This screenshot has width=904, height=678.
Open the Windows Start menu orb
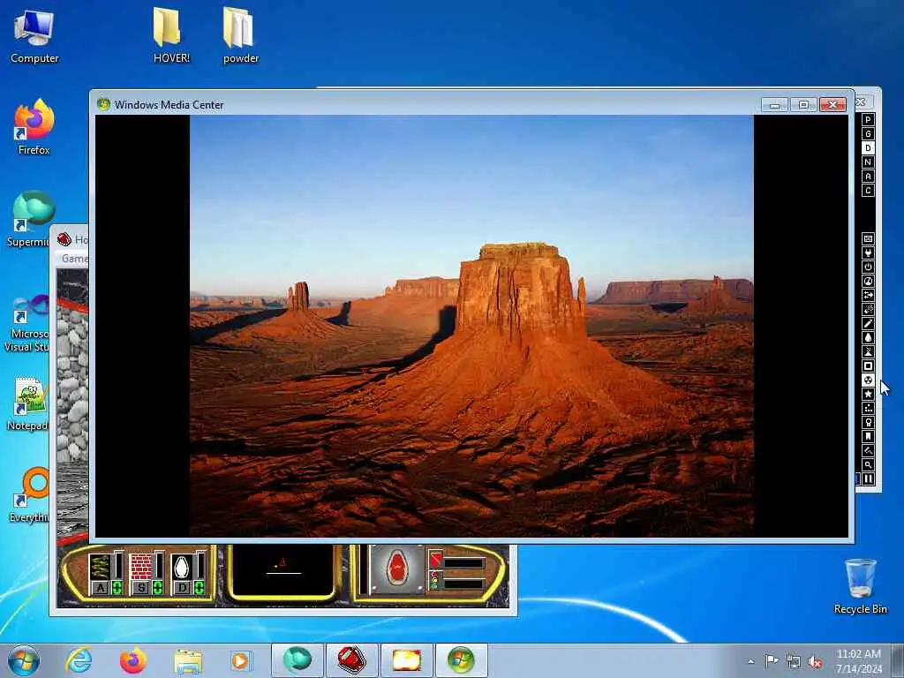click(24, 660)
